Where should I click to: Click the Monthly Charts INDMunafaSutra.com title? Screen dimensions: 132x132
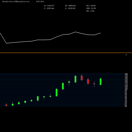point(16,2)
